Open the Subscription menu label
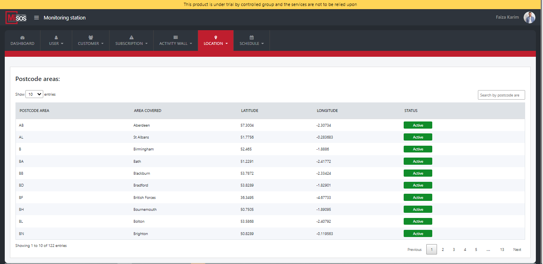The width and height of the screenshot is (543, 264). click(131, 44)
